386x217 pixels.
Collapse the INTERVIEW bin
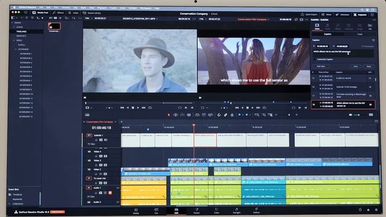pos(16,49)
